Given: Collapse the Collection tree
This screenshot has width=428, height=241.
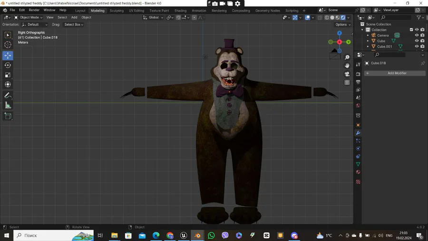Looking at the screenshot, I should (x=362, y=30).
